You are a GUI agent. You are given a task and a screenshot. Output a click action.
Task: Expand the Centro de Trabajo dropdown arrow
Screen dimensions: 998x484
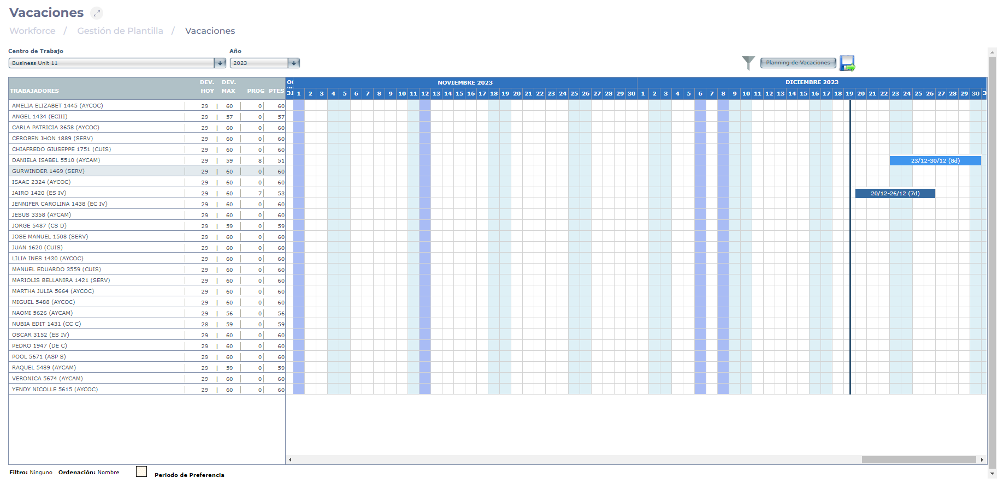[220, 63]
